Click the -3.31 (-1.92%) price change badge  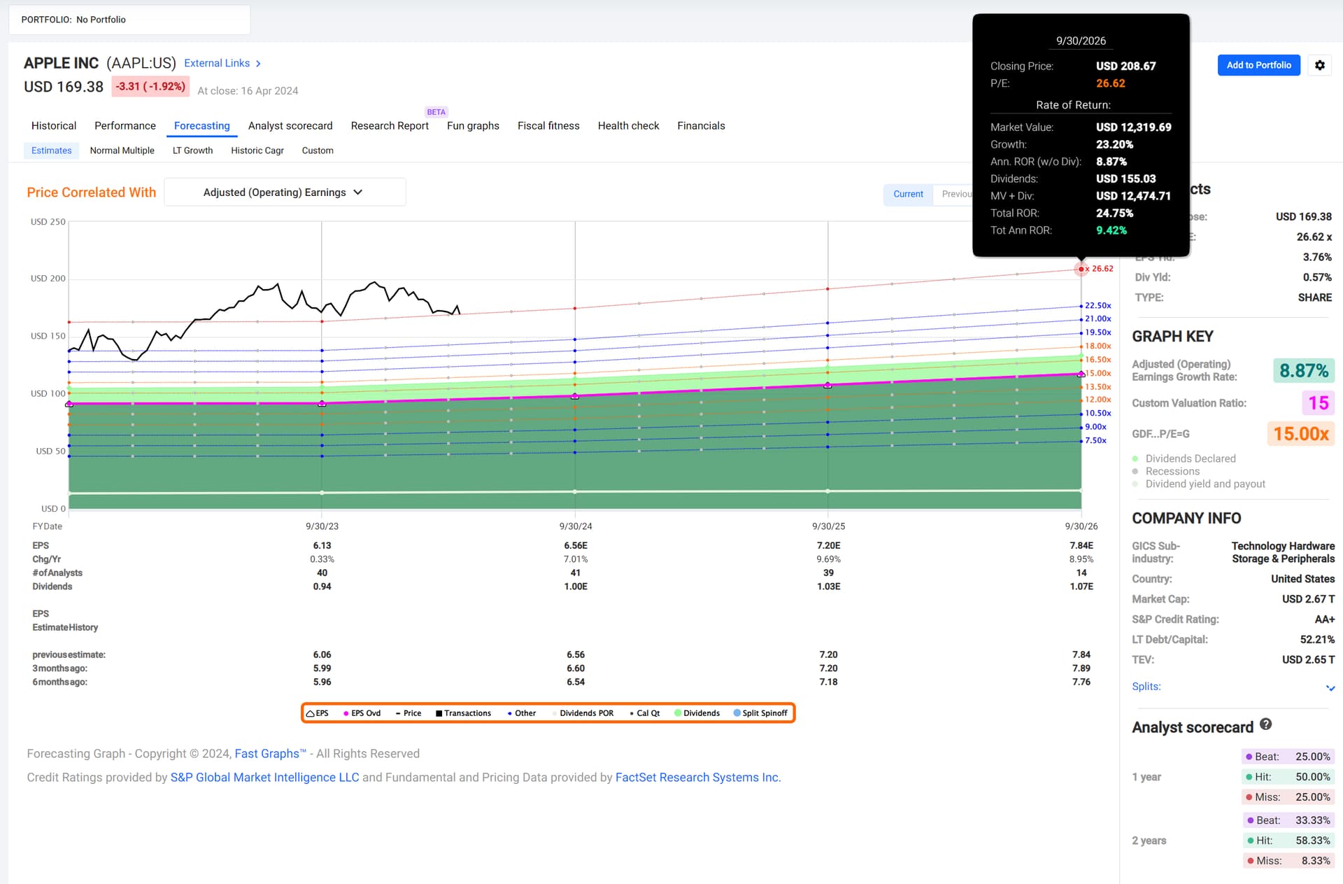[150, 87]
